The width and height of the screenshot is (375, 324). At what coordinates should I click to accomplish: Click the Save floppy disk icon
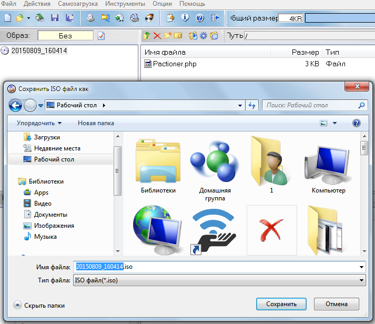pyautogui.click(x=54, y=18)
